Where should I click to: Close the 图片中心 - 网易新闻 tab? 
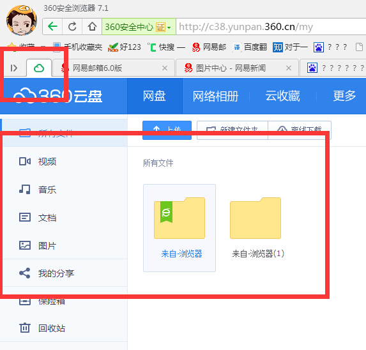(289, 68)
